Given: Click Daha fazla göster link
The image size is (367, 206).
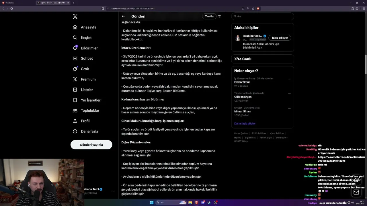Looking at the screenshot, I should click(x=245, y=124).
